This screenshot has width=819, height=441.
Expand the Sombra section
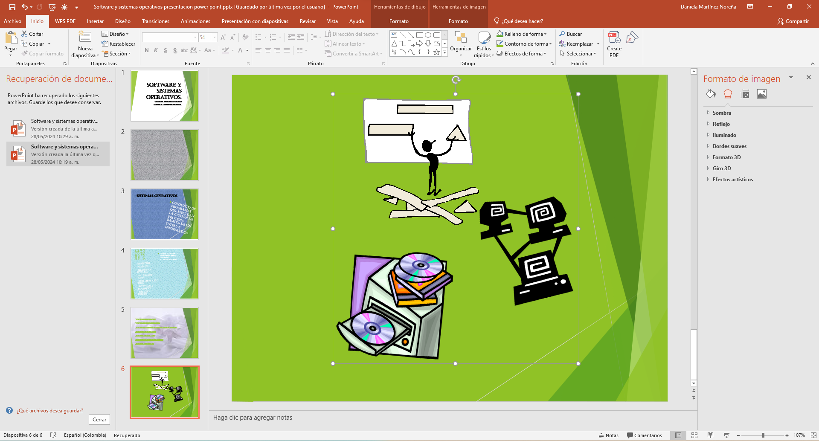pos(722,113)
